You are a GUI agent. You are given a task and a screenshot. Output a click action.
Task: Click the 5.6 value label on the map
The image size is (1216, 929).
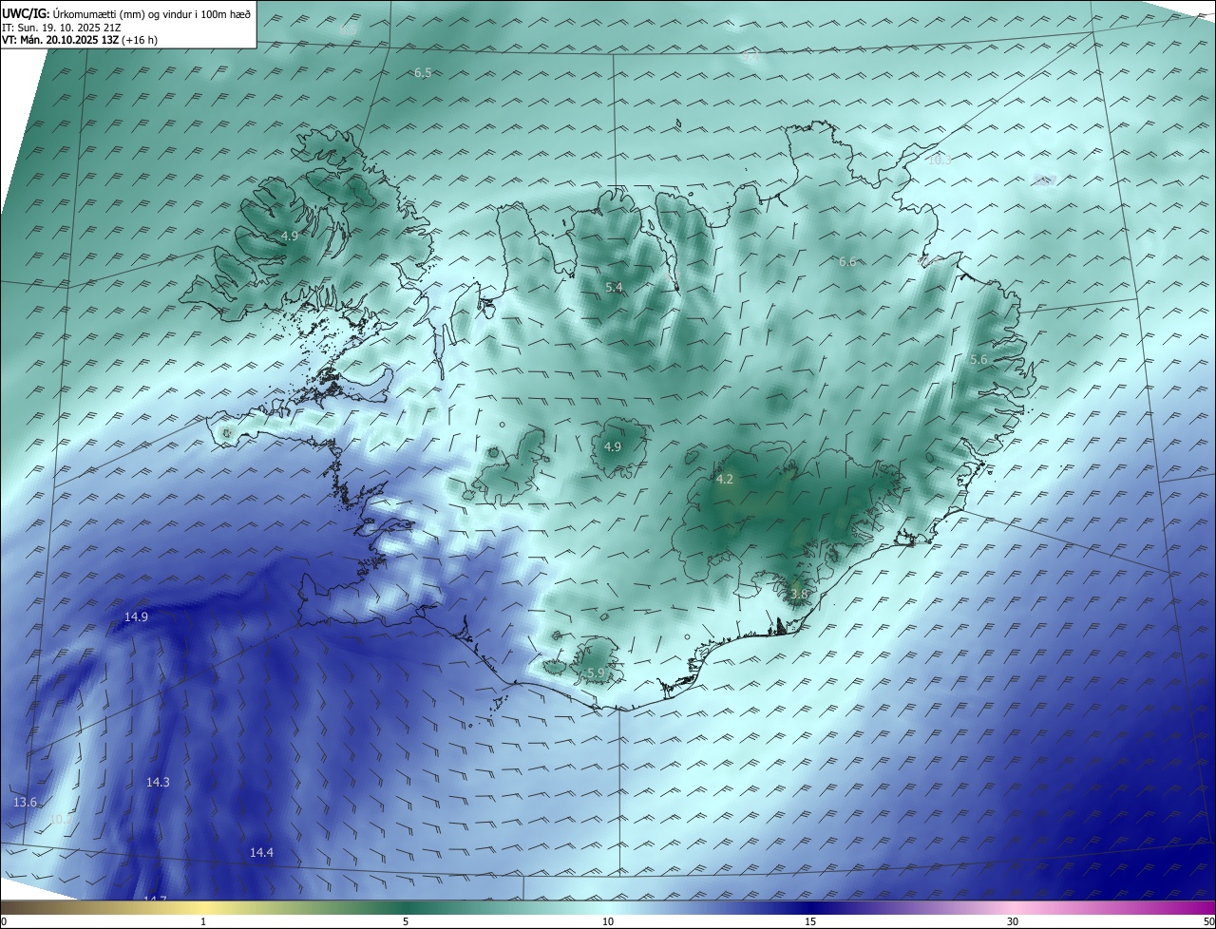pos(978,360)
